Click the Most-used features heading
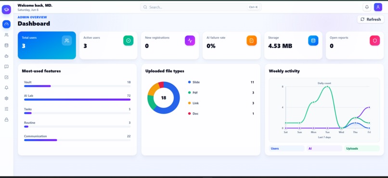The image size is (388, 178). (41, 71)
